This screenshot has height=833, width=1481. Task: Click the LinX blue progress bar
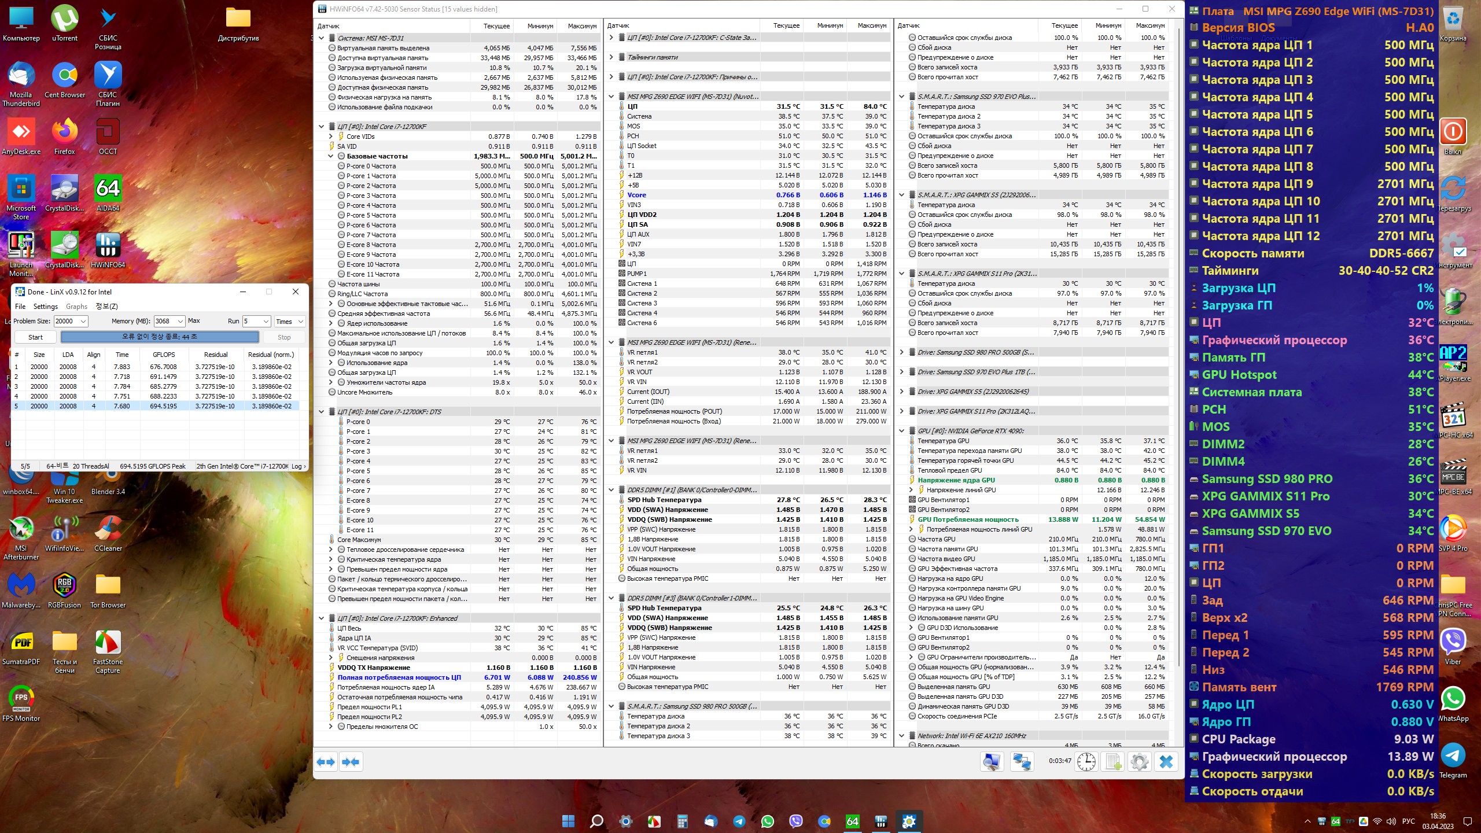coord(160,337)
